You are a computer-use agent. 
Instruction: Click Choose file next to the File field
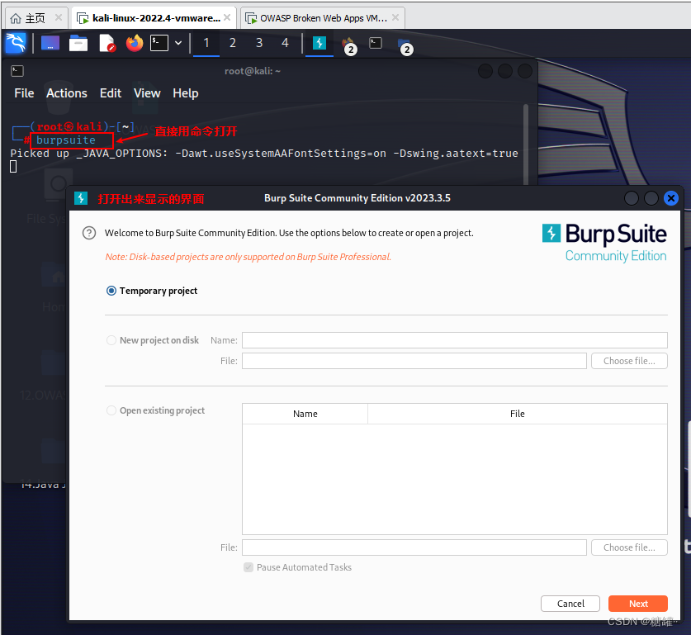tap(629, 361)
